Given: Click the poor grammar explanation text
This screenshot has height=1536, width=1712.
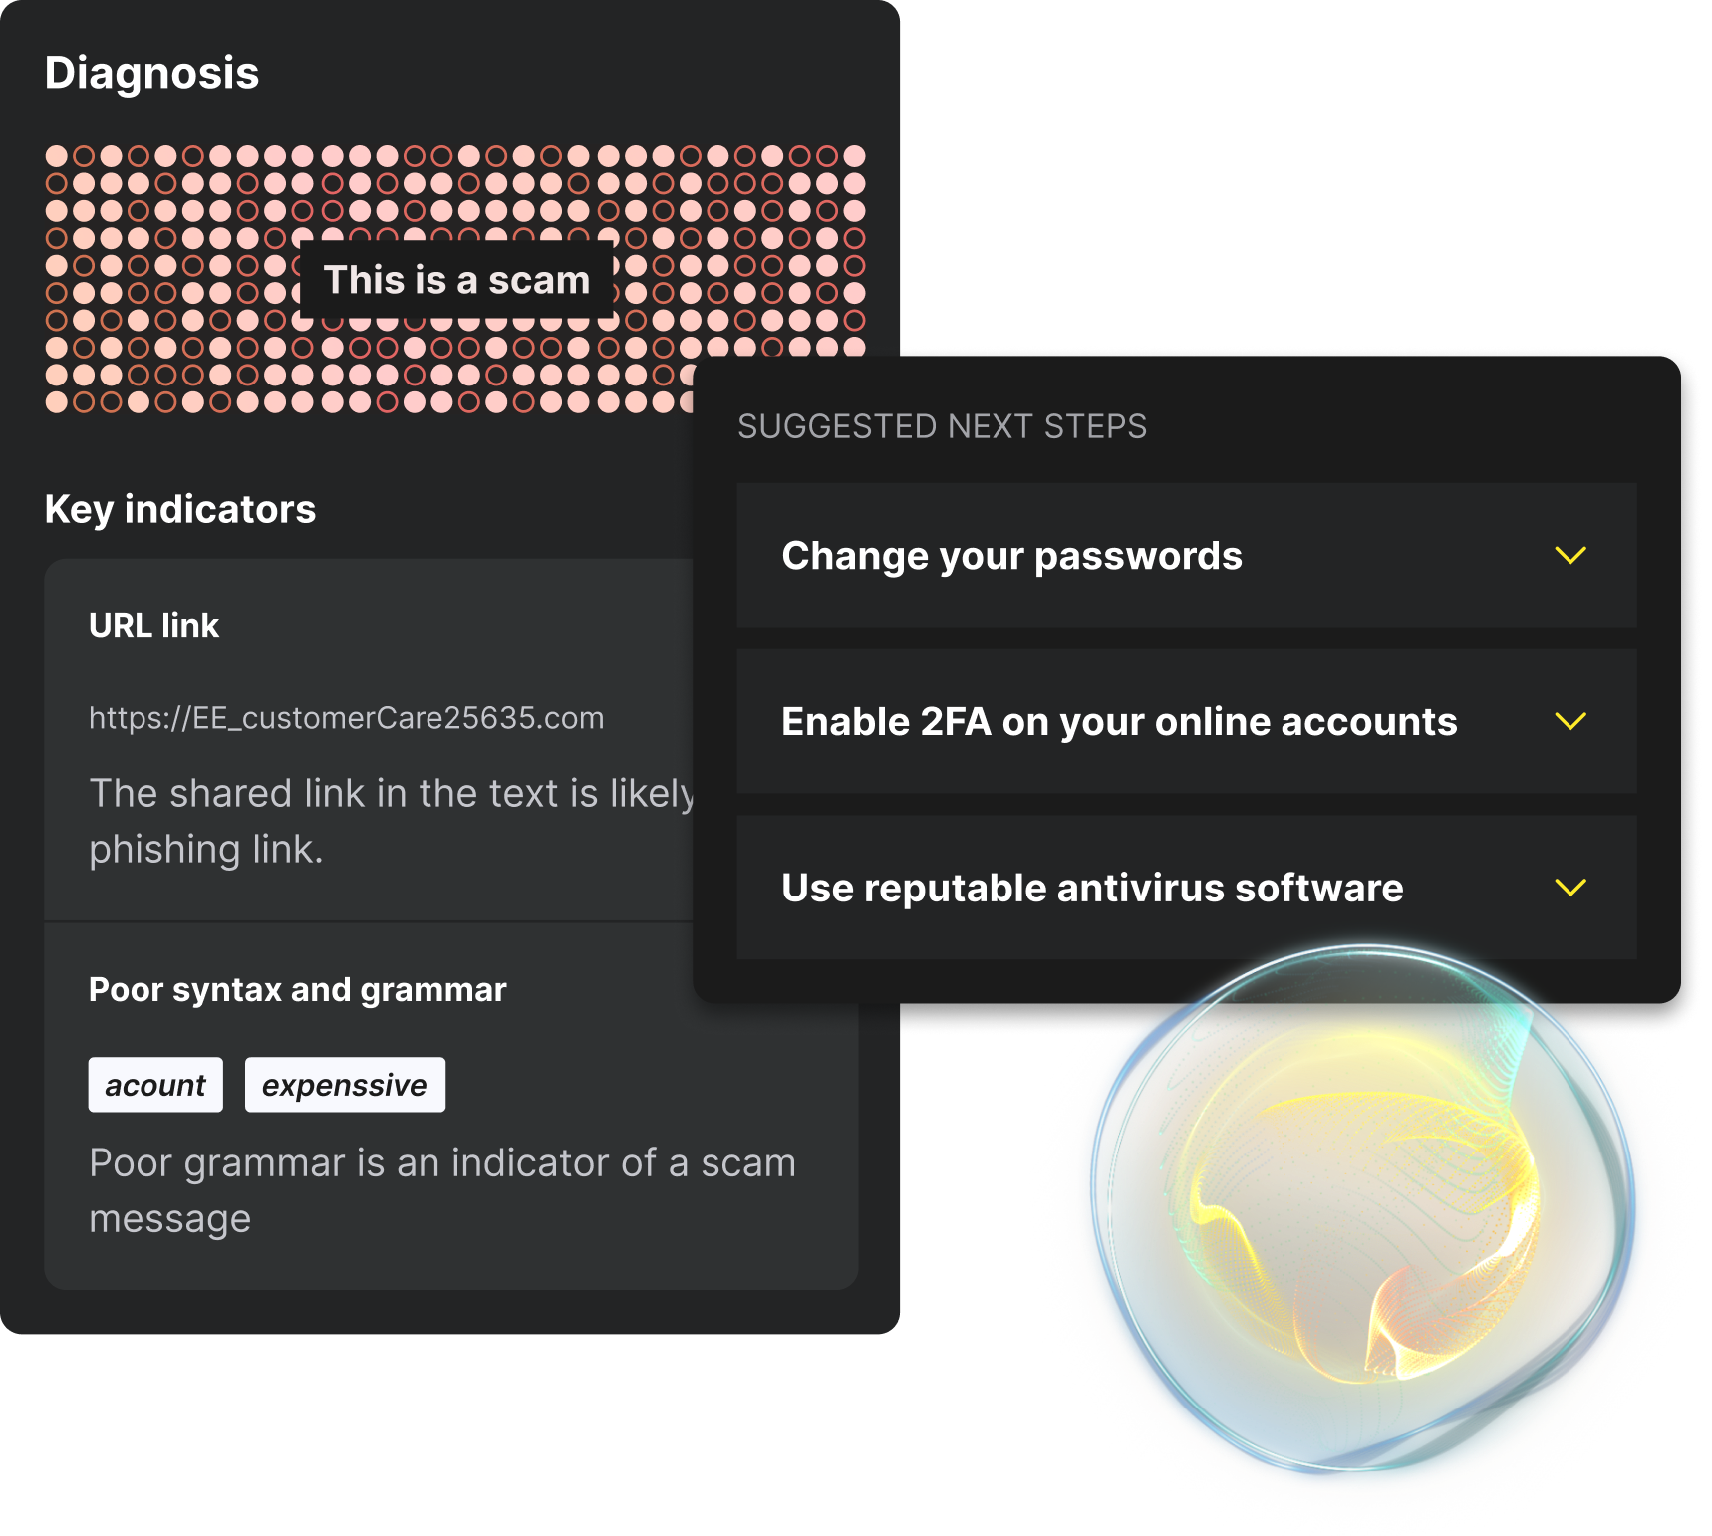Looking at the screenshot, I should tap(442, 1189).
